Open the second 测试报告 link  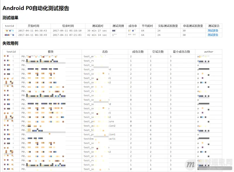213,35
